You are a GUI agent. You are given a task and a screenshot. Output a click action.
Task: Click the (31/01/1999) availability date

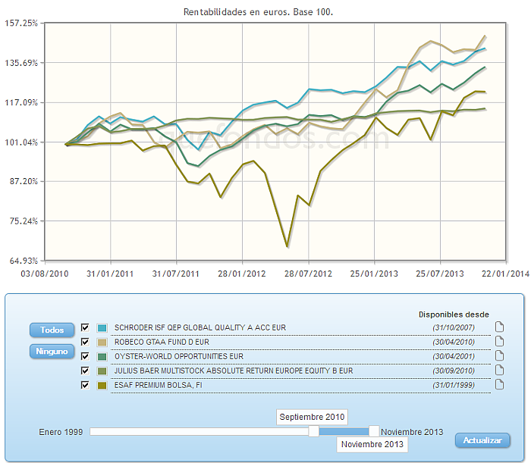pyautogui.click(x=454, y=385)
